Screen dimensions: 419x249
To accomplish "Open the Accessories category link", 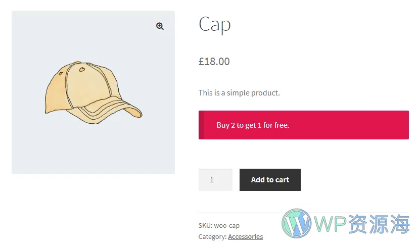I will click(245, 236).
